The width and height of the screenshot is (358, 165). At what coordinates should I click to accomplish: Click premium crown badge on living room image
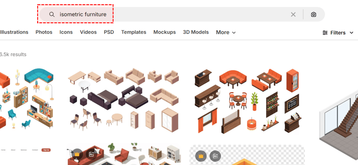[x=77, y=154]
